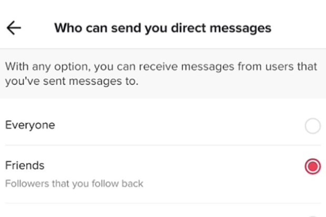Click the "Who can send you direct messages" title
The height and width of the screenshot is (217, 326).
click(162, 28)
